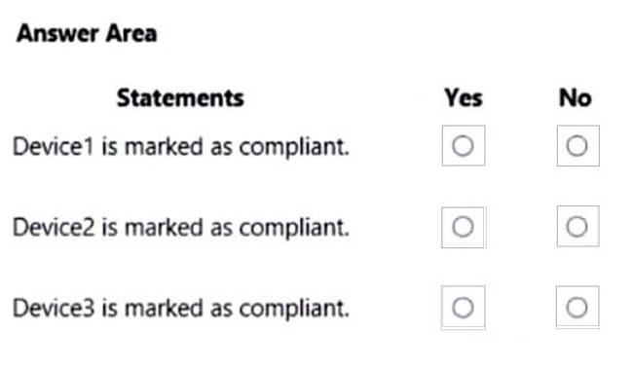
Task: Click 'compliant' in the Device3 statement
Action: pos(294,309)
